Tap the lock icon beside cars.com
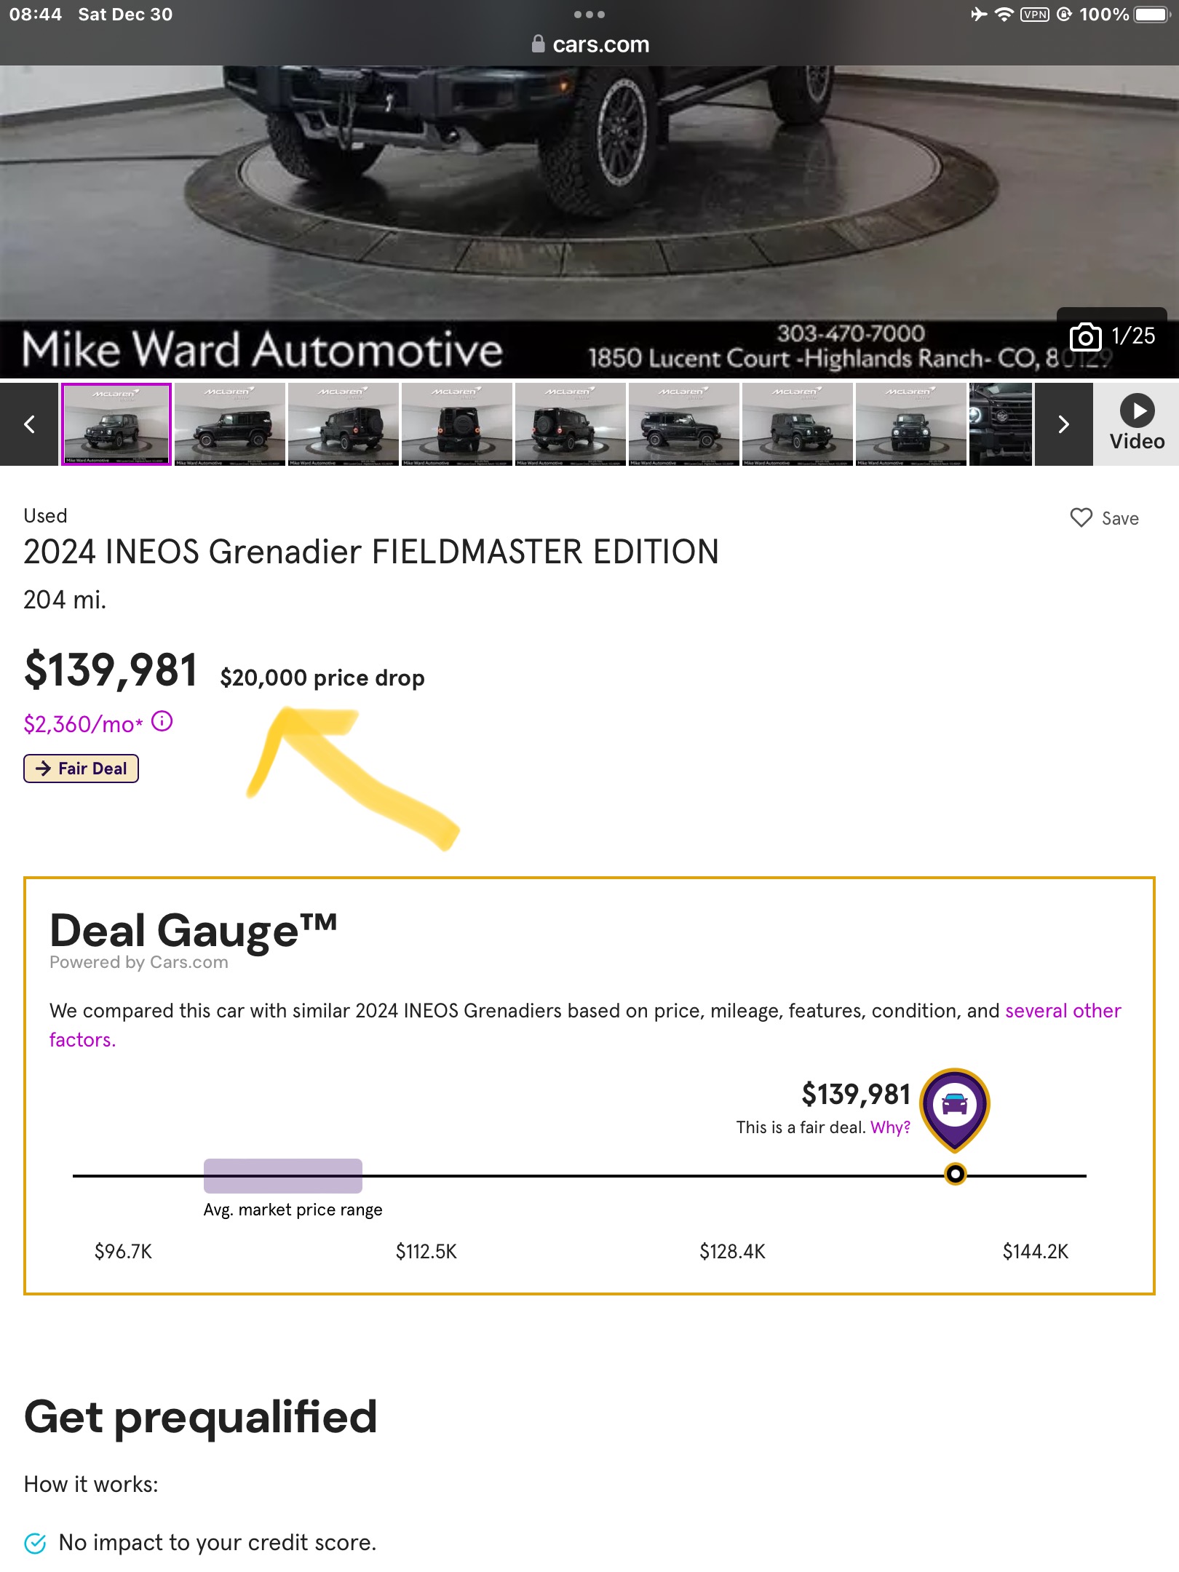Image resolution: width=1179 pixels, height=1572 pixels. [538, 44]
